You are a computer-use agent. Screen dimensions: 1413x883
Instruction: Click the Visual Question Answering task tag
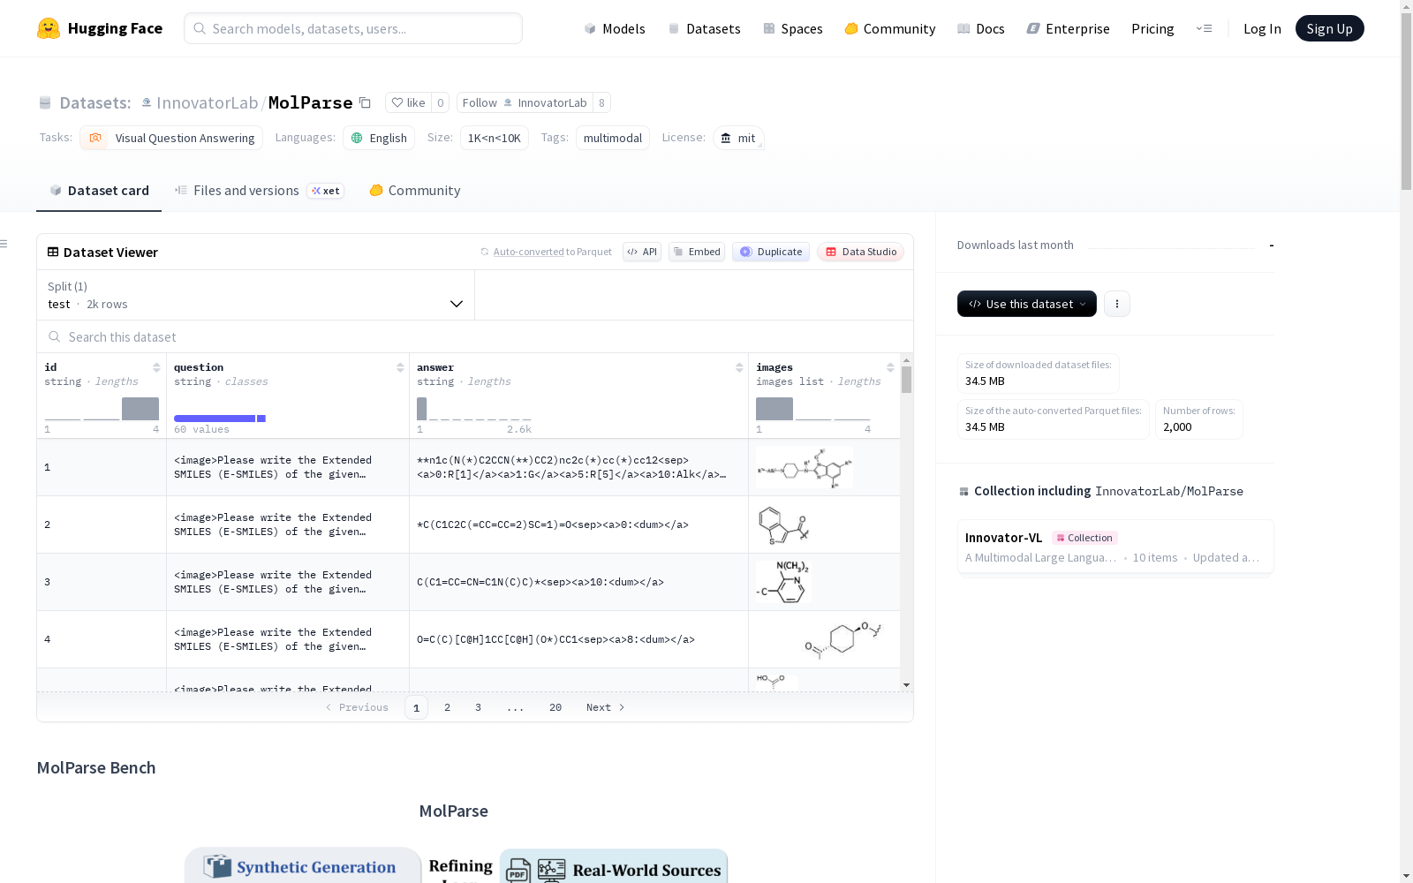coord(171,138)
